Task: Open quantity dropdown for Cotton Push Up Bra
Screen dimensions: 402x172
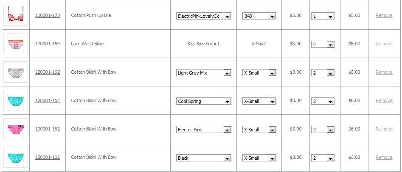Action: pyautogui.click(x=323, y=16)
